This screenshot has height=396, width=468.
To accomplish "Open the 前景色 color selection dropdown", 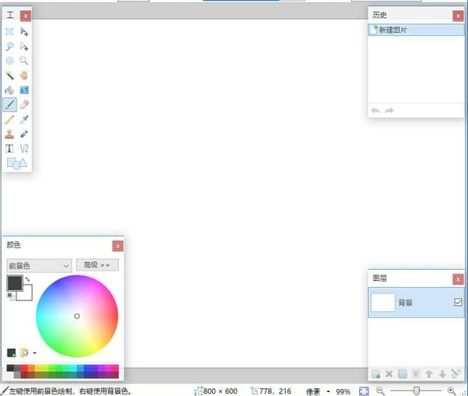I will point(39,266).
